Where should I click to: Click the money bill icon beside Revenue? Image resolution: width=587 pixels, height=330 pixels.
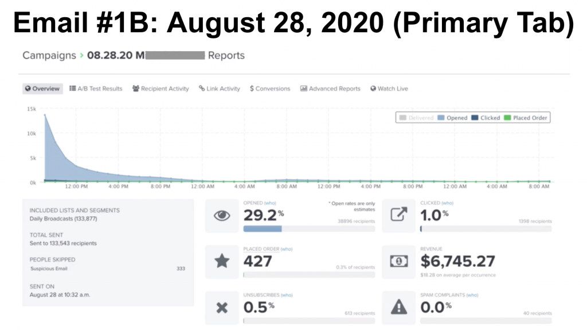coord(399,261)
